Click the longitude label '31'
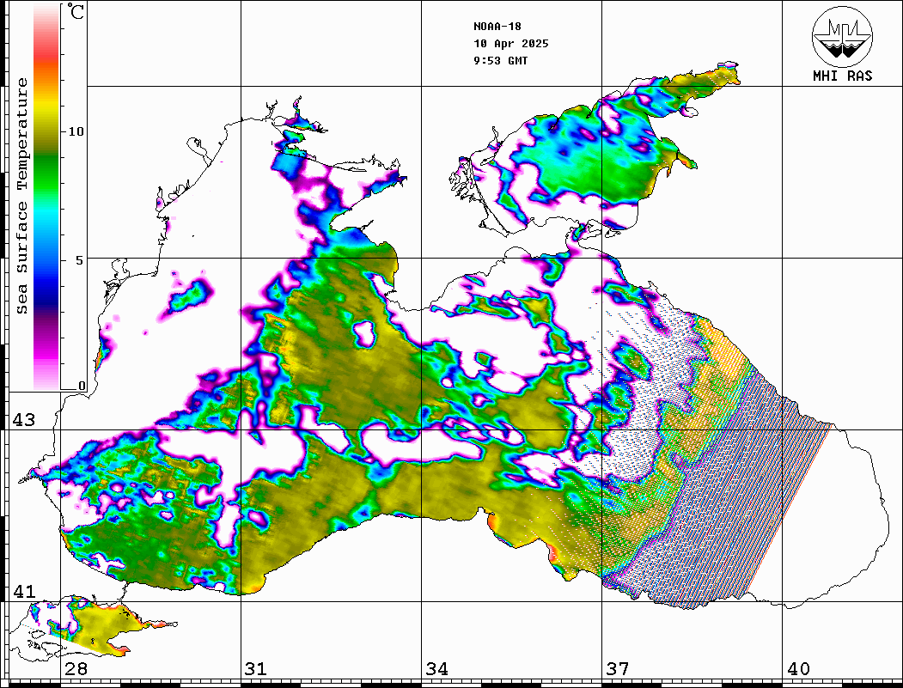 256,669
